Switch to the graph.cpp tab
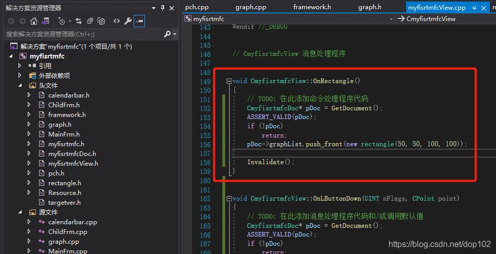This screenshot has height=254, width=496. [250, 7]
